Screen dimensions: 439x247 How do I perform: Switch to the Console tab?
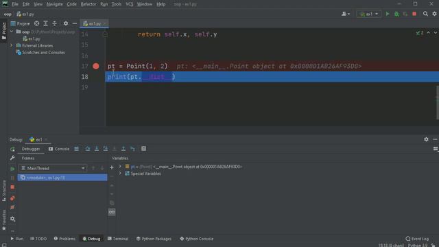point(59,149)
